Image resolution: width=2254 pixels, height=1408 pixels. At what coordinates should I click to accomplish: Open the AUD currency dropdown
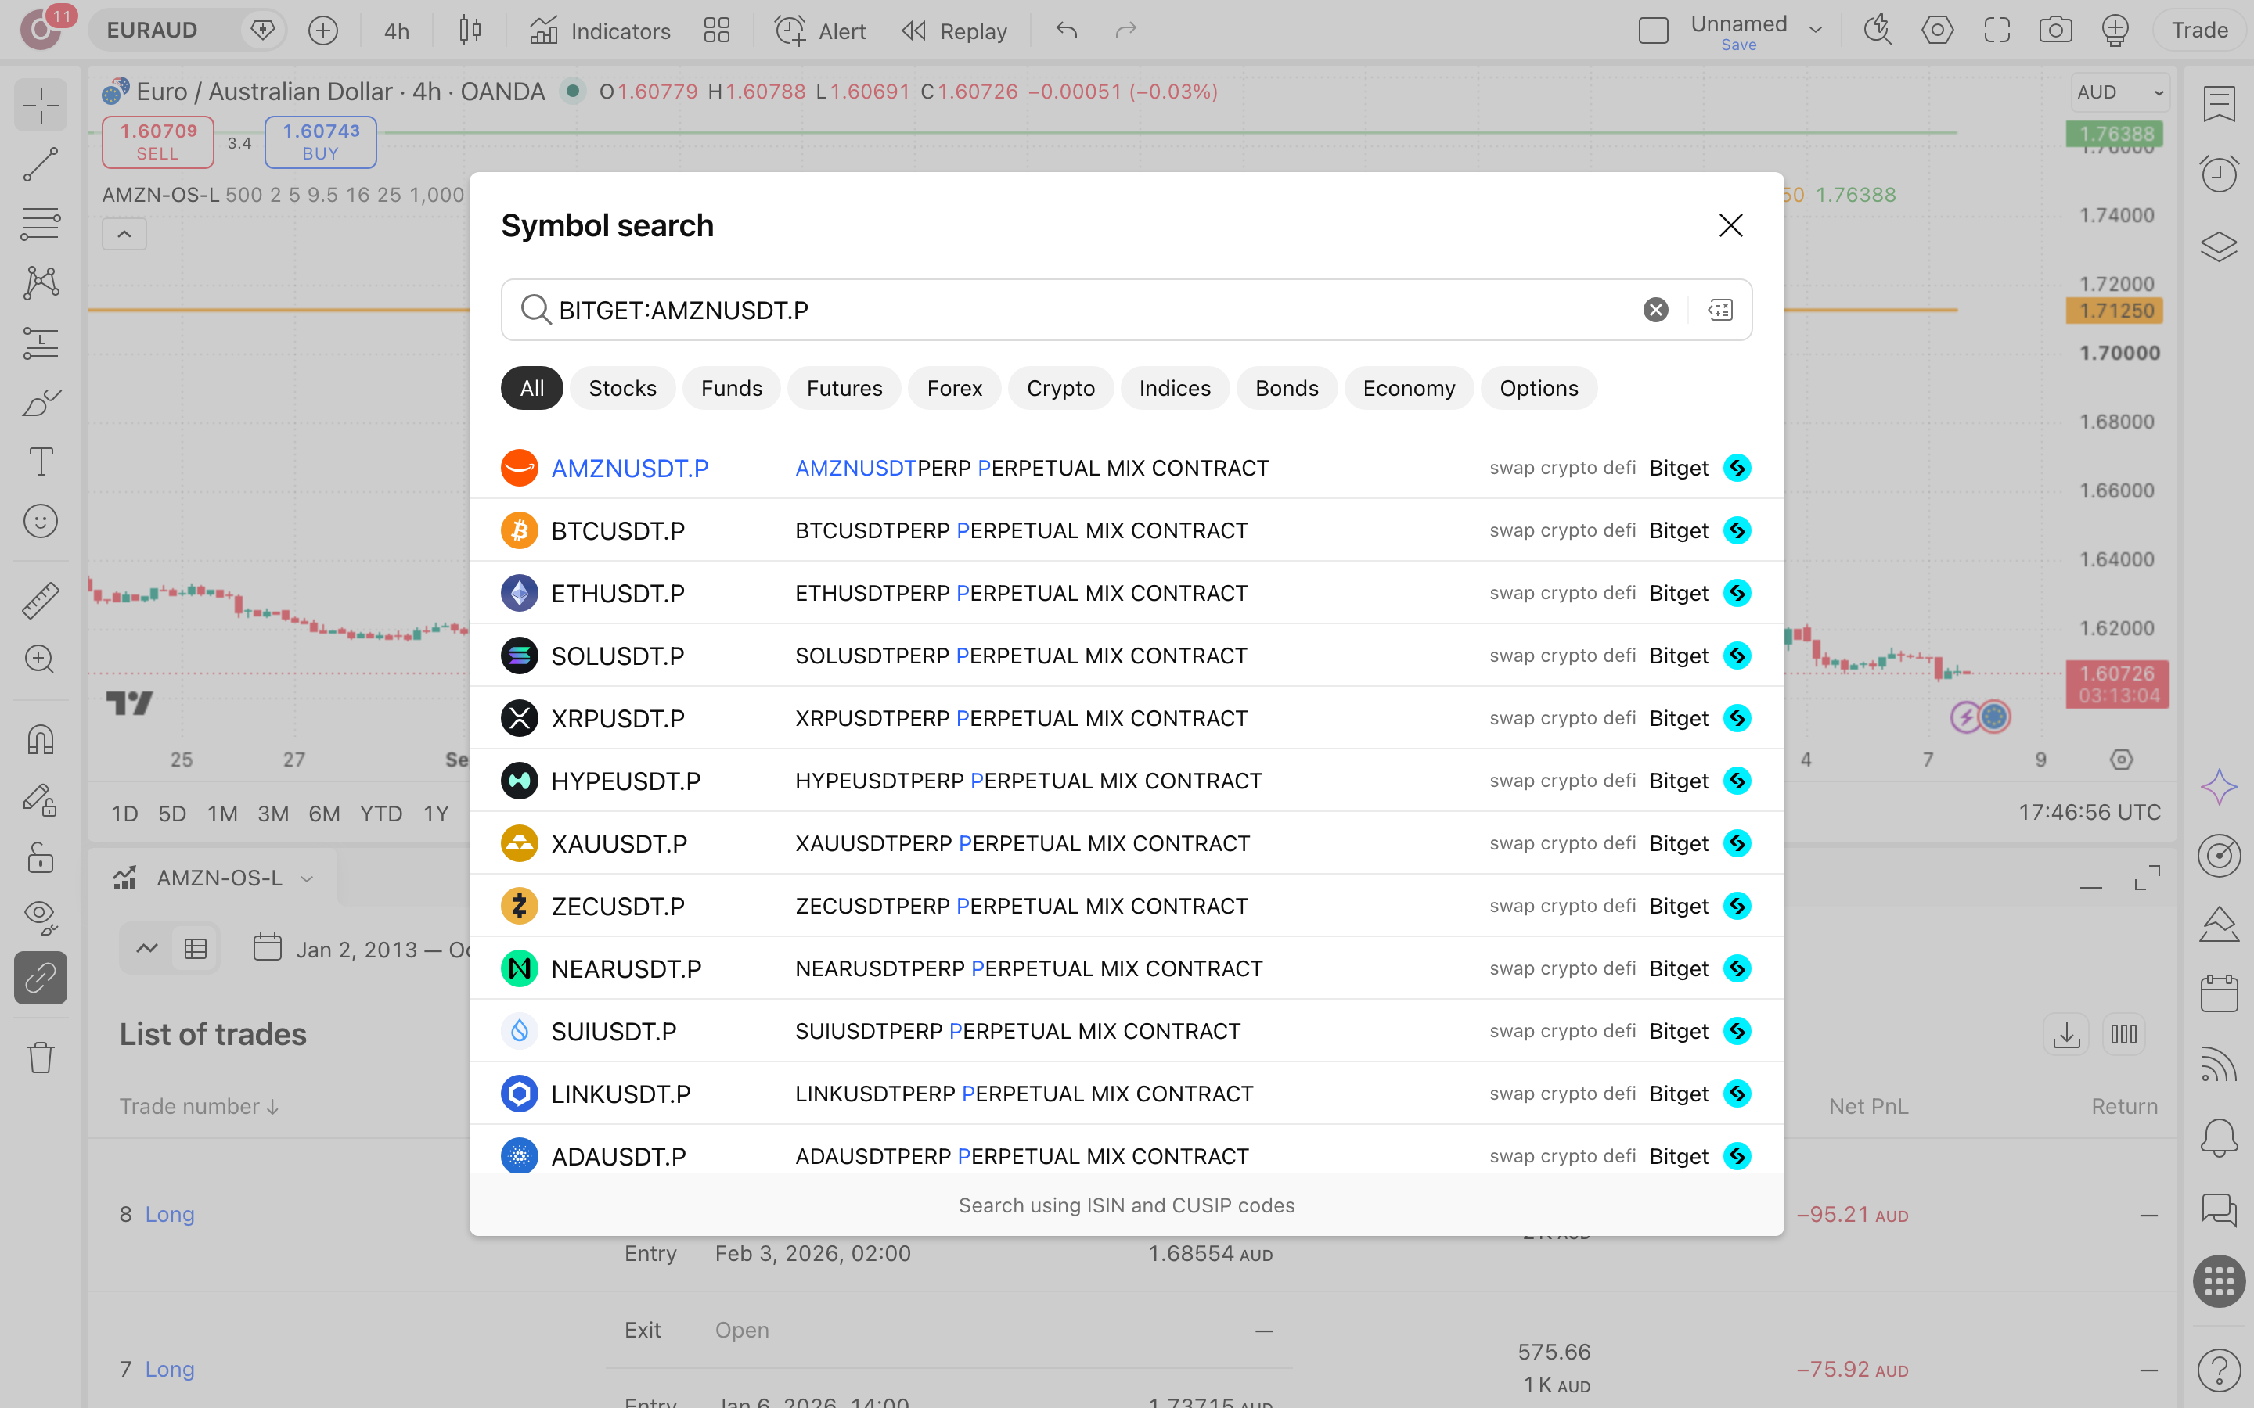(2119, 92)
